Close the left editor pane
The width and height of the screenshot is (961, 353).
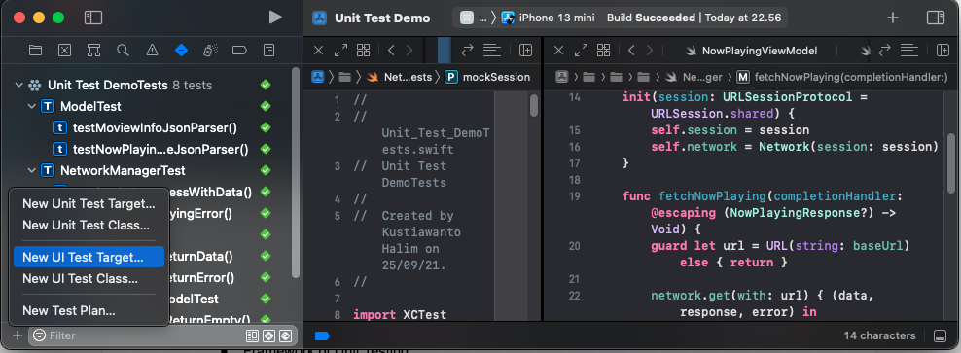[x=318, y=51]
